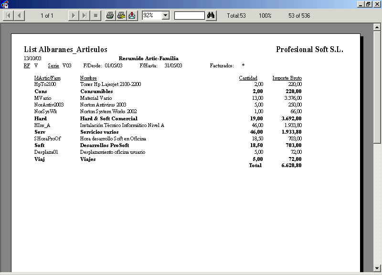This screenshot has height=275, width=382.
Task: Open application system menu icon in title bar
Action: [x=5, y=4]
